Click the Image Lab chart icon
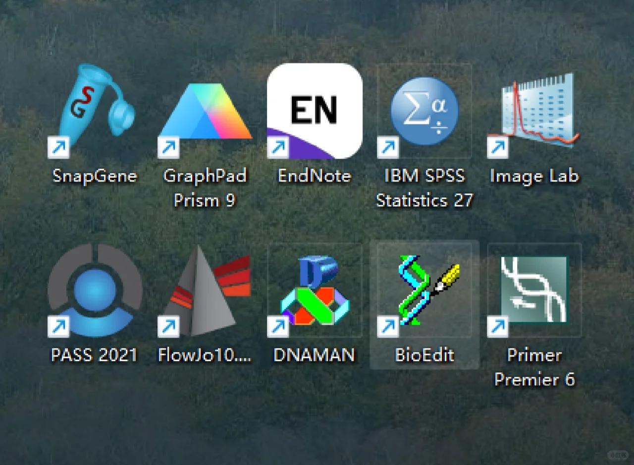Image resolution: width=634 pixels, height=465 pixels. (534, 116)
